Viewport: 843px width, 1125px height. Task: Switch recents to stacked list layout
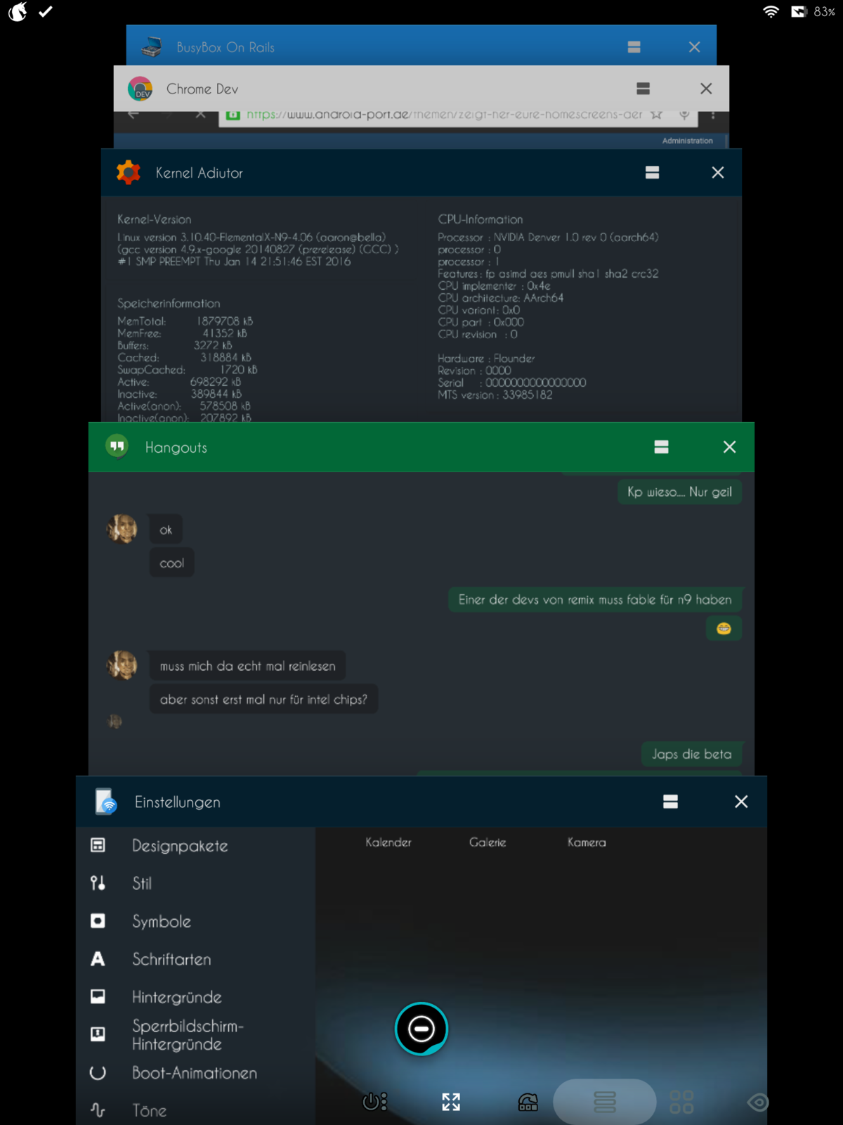click(x=605, y=1102)
